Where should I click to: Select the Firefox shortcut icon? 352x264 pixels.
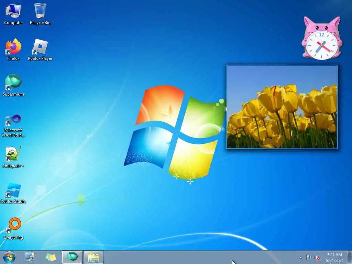[x=13, y=49]
